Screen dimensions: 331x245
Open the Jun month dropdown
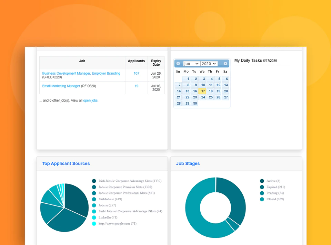point(191,64)
